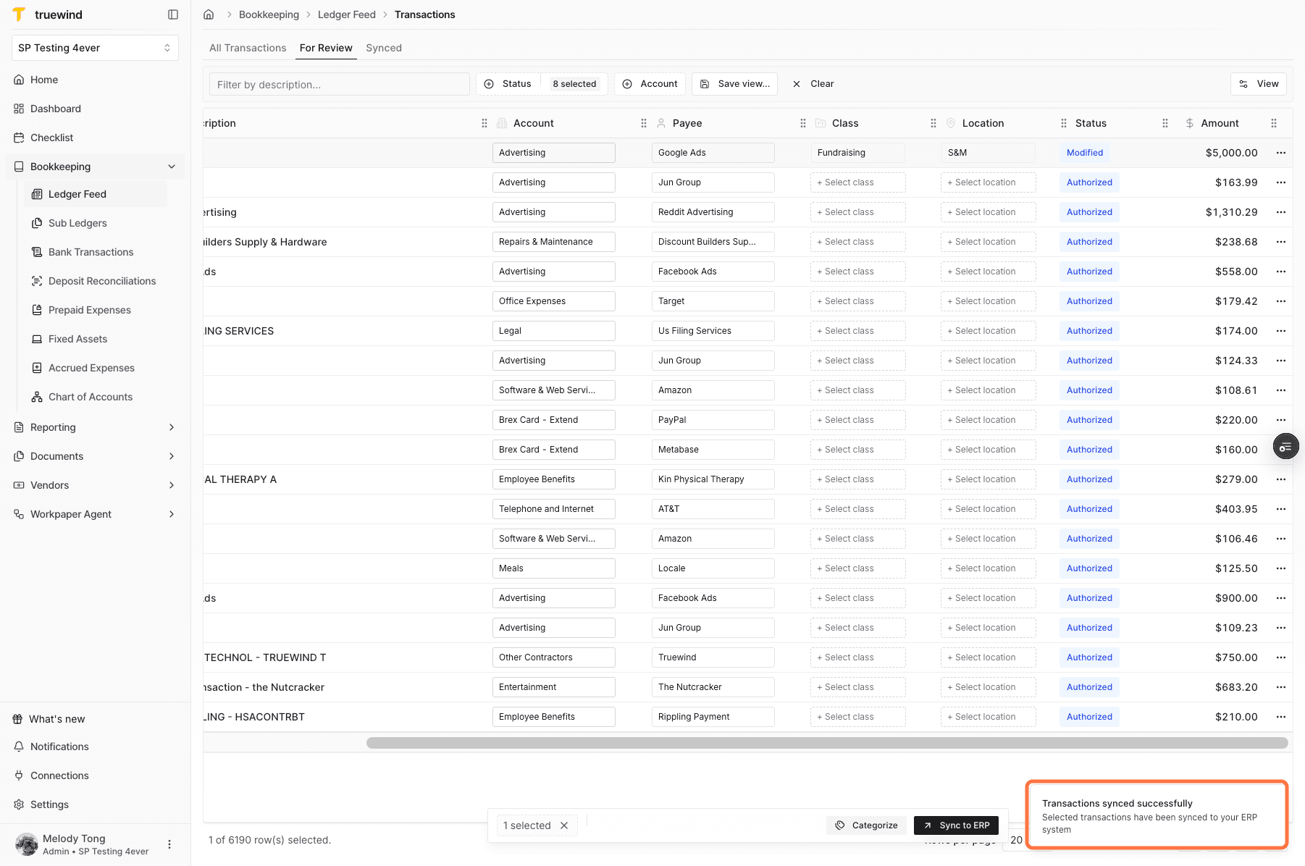This screenshot has width=1305, height=866.
Task: Click Authorized badge on the AT&T row
Action: click(1089, 509)
